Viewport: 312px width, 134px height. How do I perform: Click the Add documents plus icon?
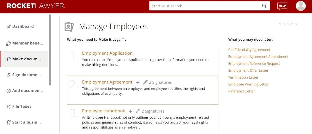tap(9, 91)
